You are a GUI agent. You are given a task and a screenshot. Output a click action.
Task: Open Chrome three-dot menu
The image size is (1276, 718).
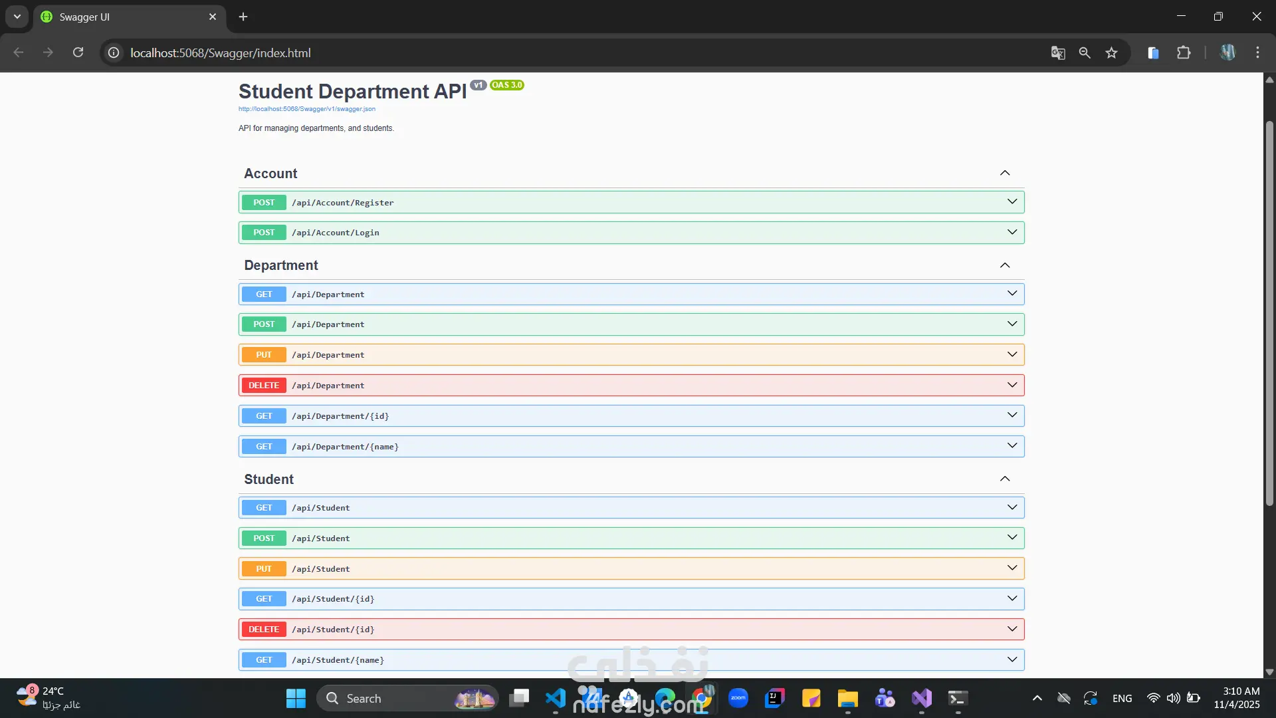[1257, 53]
